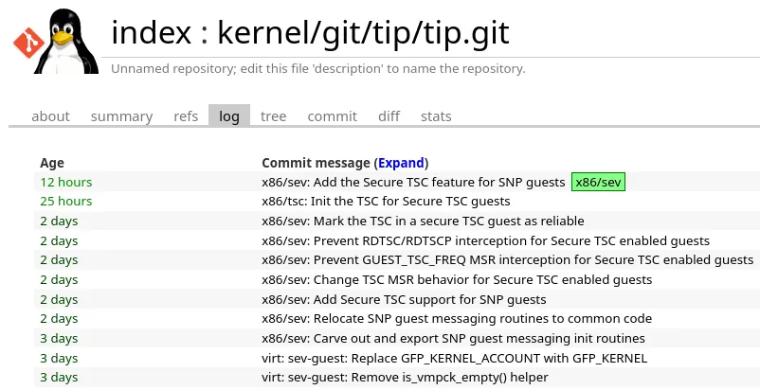Click the green x86/sev branch tag

click(598, 182)
